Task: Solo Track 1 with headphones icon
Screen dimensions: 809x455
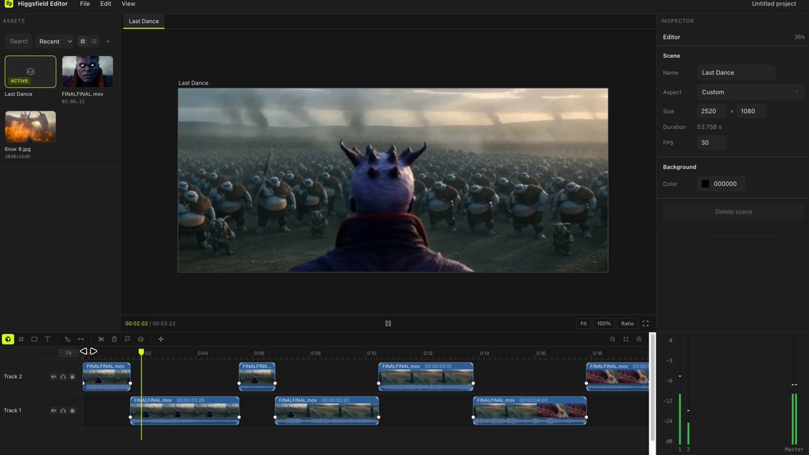Action: [x=63, y=411]
